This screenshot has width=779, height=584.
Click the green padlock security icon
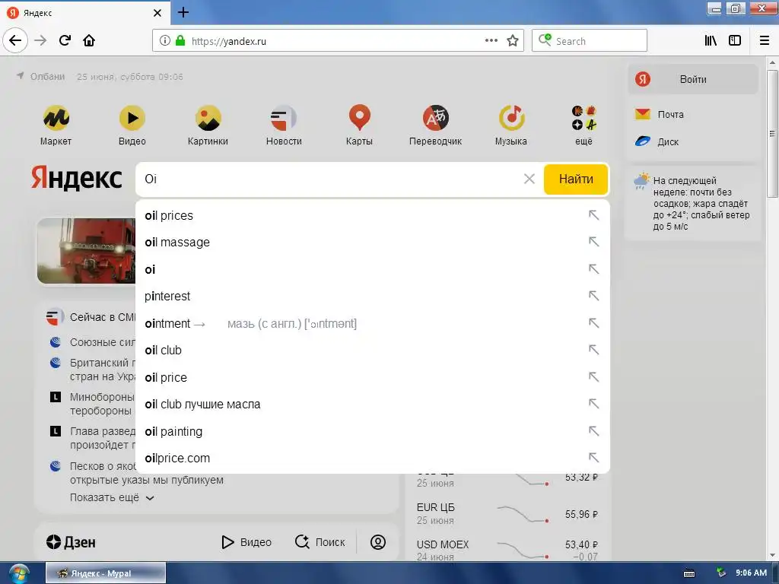[x=180, y=41]
